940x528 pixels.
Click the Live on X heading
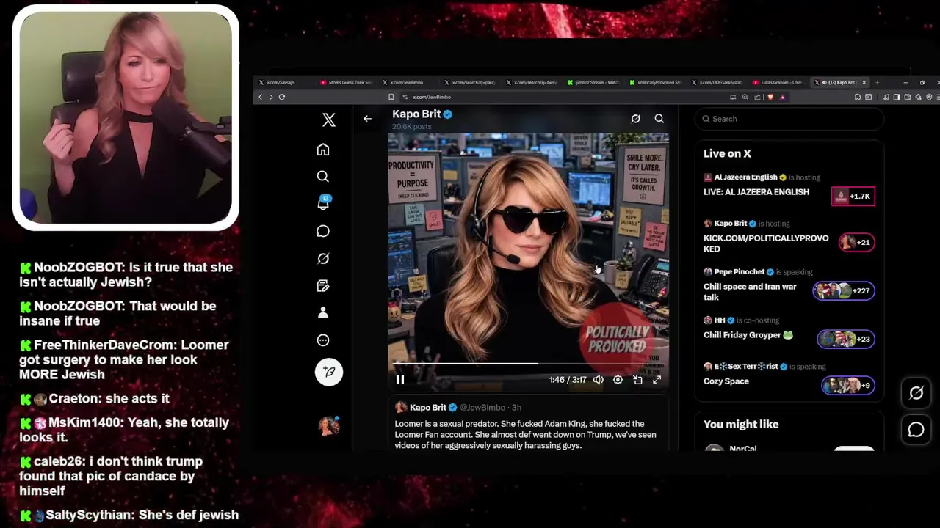pyautogui.click(x=727, y=153)
